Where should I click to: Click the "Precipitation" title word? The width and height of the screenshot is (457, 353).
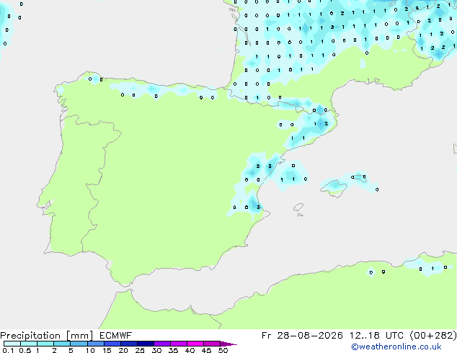coord(30,336)
